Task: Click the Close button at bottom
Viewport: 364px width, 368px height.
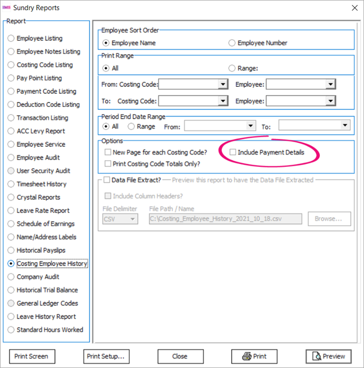Action: point(180,356)
